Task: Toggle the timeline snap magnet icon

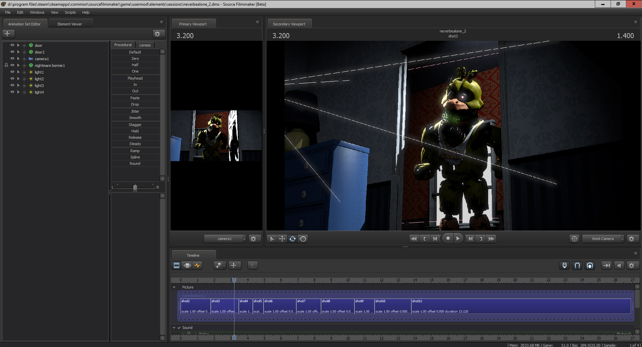Action: (x=577, y=265)
